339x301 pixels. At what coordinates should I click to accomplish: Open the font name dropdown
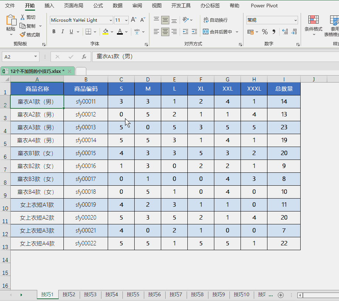click(x=111, y=20)
